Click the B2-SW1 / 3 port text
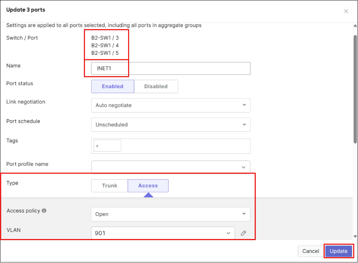Image resolution: width=358 pixels, height=263 pixels. pos(105,38)
